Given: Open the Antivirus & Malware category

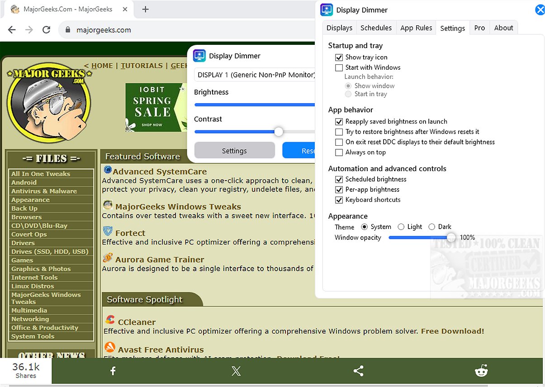Looking at the screenshot, I should coord(44,191).
